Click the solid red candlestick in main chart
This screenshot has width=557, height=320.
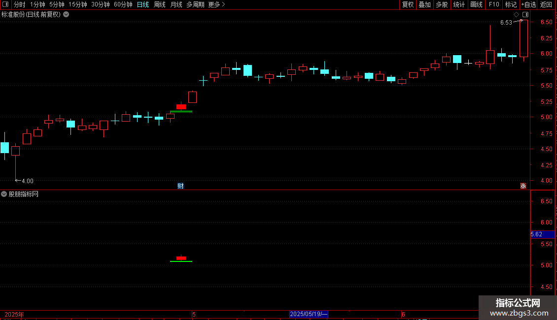click(x=181, y=106)
